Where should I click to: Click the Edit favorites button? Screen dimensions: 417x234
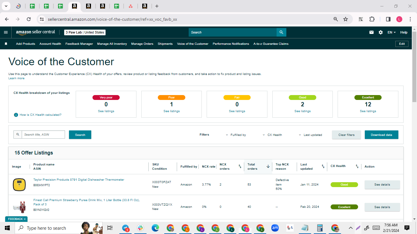[402, 44]
